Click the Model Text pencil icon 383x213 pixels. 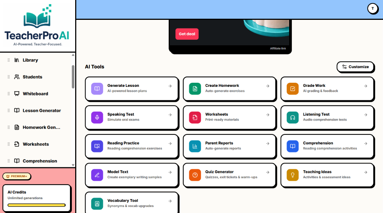[x=97, y=175]
